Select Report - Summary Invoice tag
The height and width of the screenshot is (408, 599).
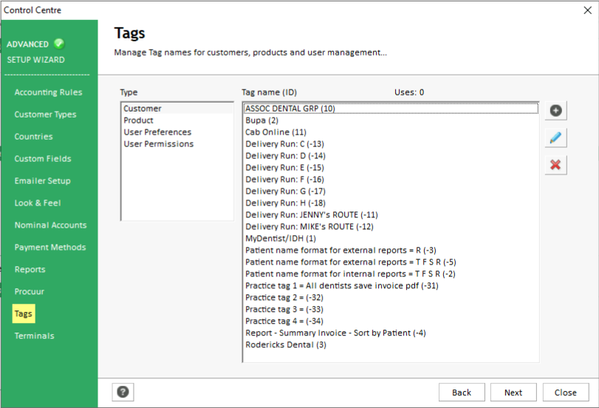(x=391, y=333)
